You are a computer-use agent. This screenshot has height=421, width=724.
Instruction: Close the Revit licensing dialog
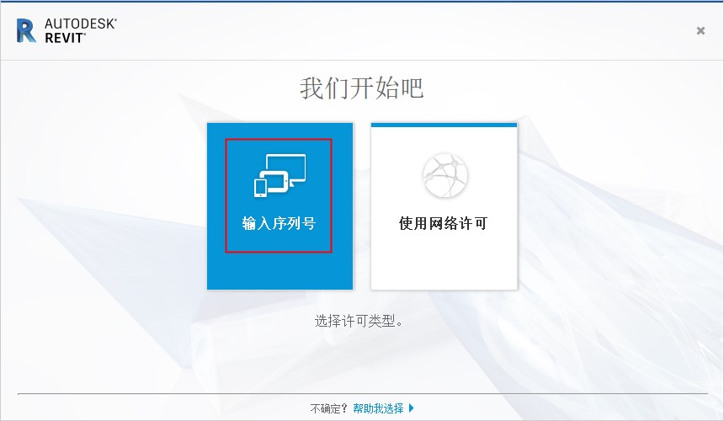pos(700,30)
